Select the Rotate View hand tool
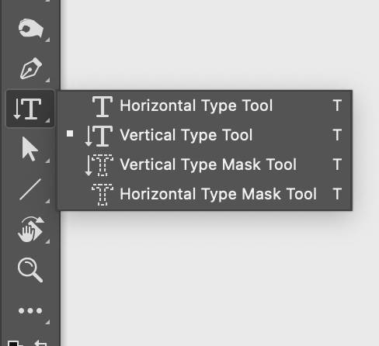This screenshot has width=379, height=346. pyautogui.click(x=30, y=230)
